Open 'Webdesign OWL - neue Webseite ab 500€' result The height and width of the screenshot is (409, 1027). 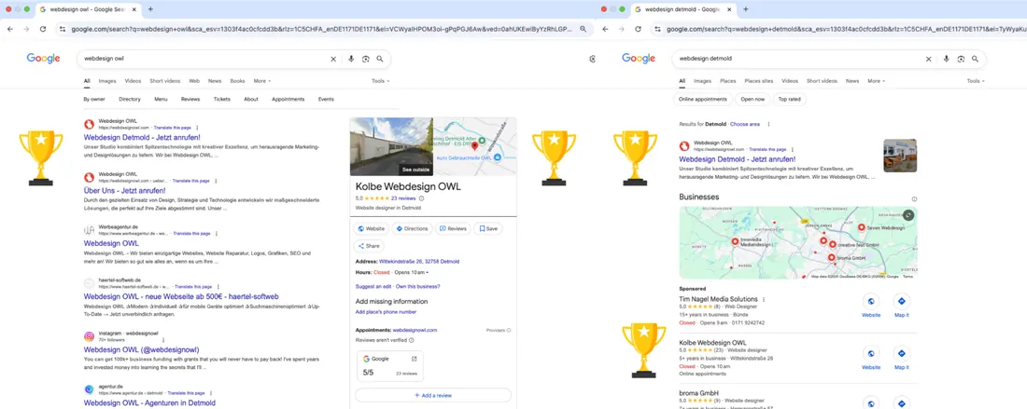181,296
